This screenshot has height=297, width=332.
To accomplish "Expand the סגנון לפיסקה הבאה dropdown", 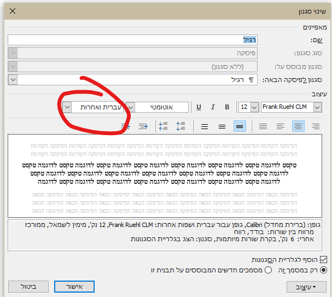I will [x=13, y=80].
